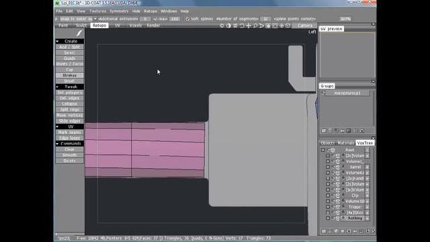
Task: Click the cube perspective icon
Action: [288, 26]
